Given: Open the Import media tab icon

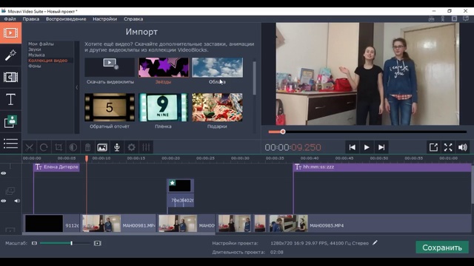Looking at the screenshot, I should pos(10,33).
